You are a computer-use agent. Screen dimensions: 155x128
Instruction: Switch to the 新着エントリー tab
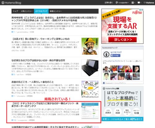(x=56, y=11)
